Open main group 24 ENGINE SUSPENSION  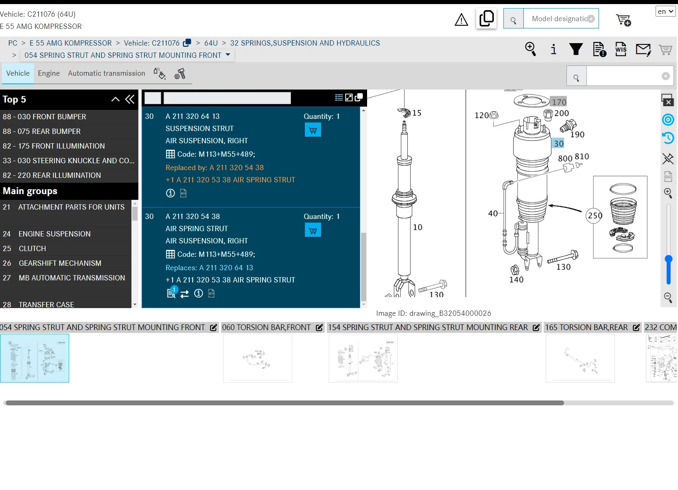pyautogui.click(x=66, y=234)
